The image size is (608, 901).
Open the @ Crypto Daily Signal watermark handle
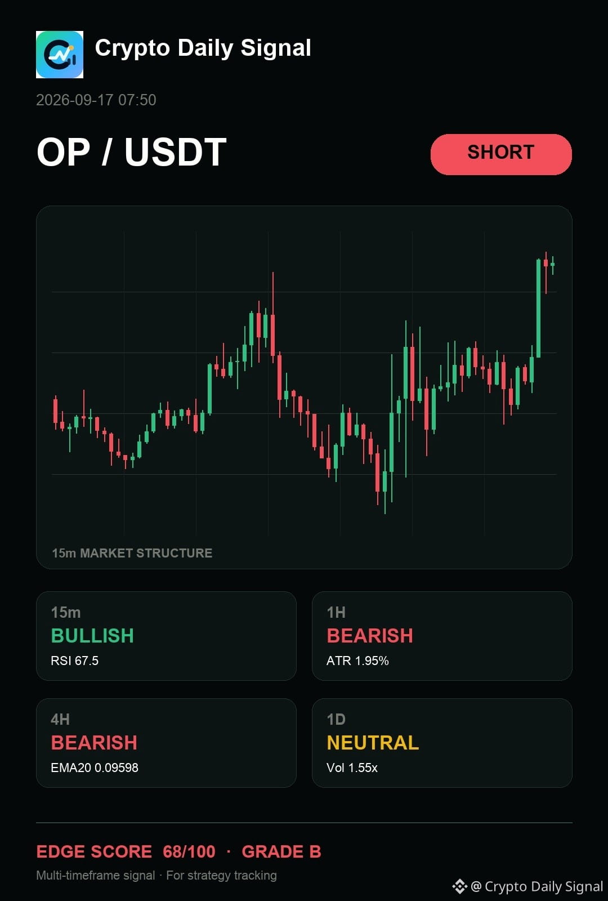click(x=537, y=886)
